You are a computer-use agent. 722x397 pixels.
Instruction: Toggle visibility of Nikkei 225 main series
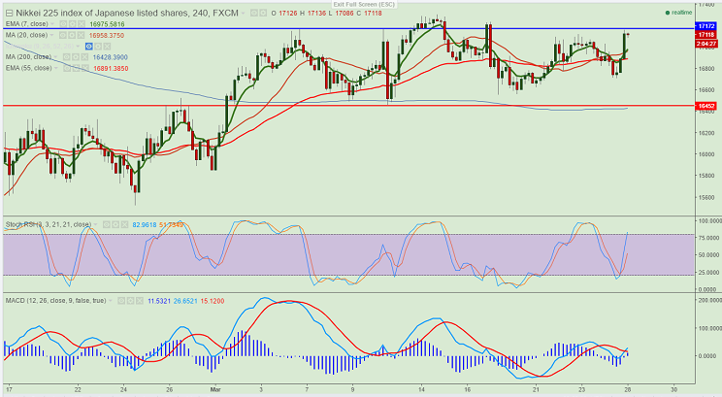(254, 14)
